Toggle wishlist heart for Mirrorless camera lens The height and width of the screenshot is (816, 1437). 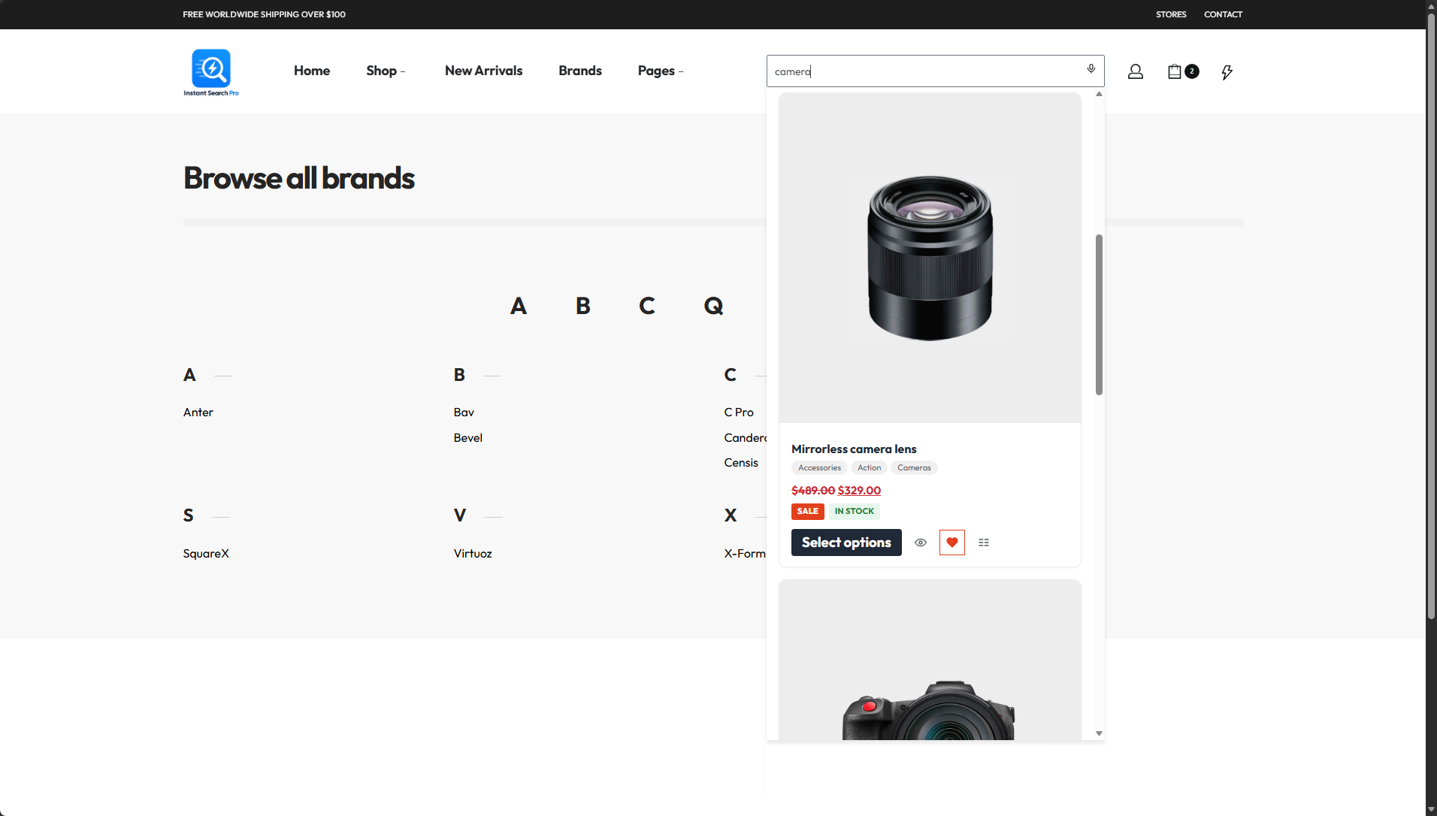[x=952, y=542]
